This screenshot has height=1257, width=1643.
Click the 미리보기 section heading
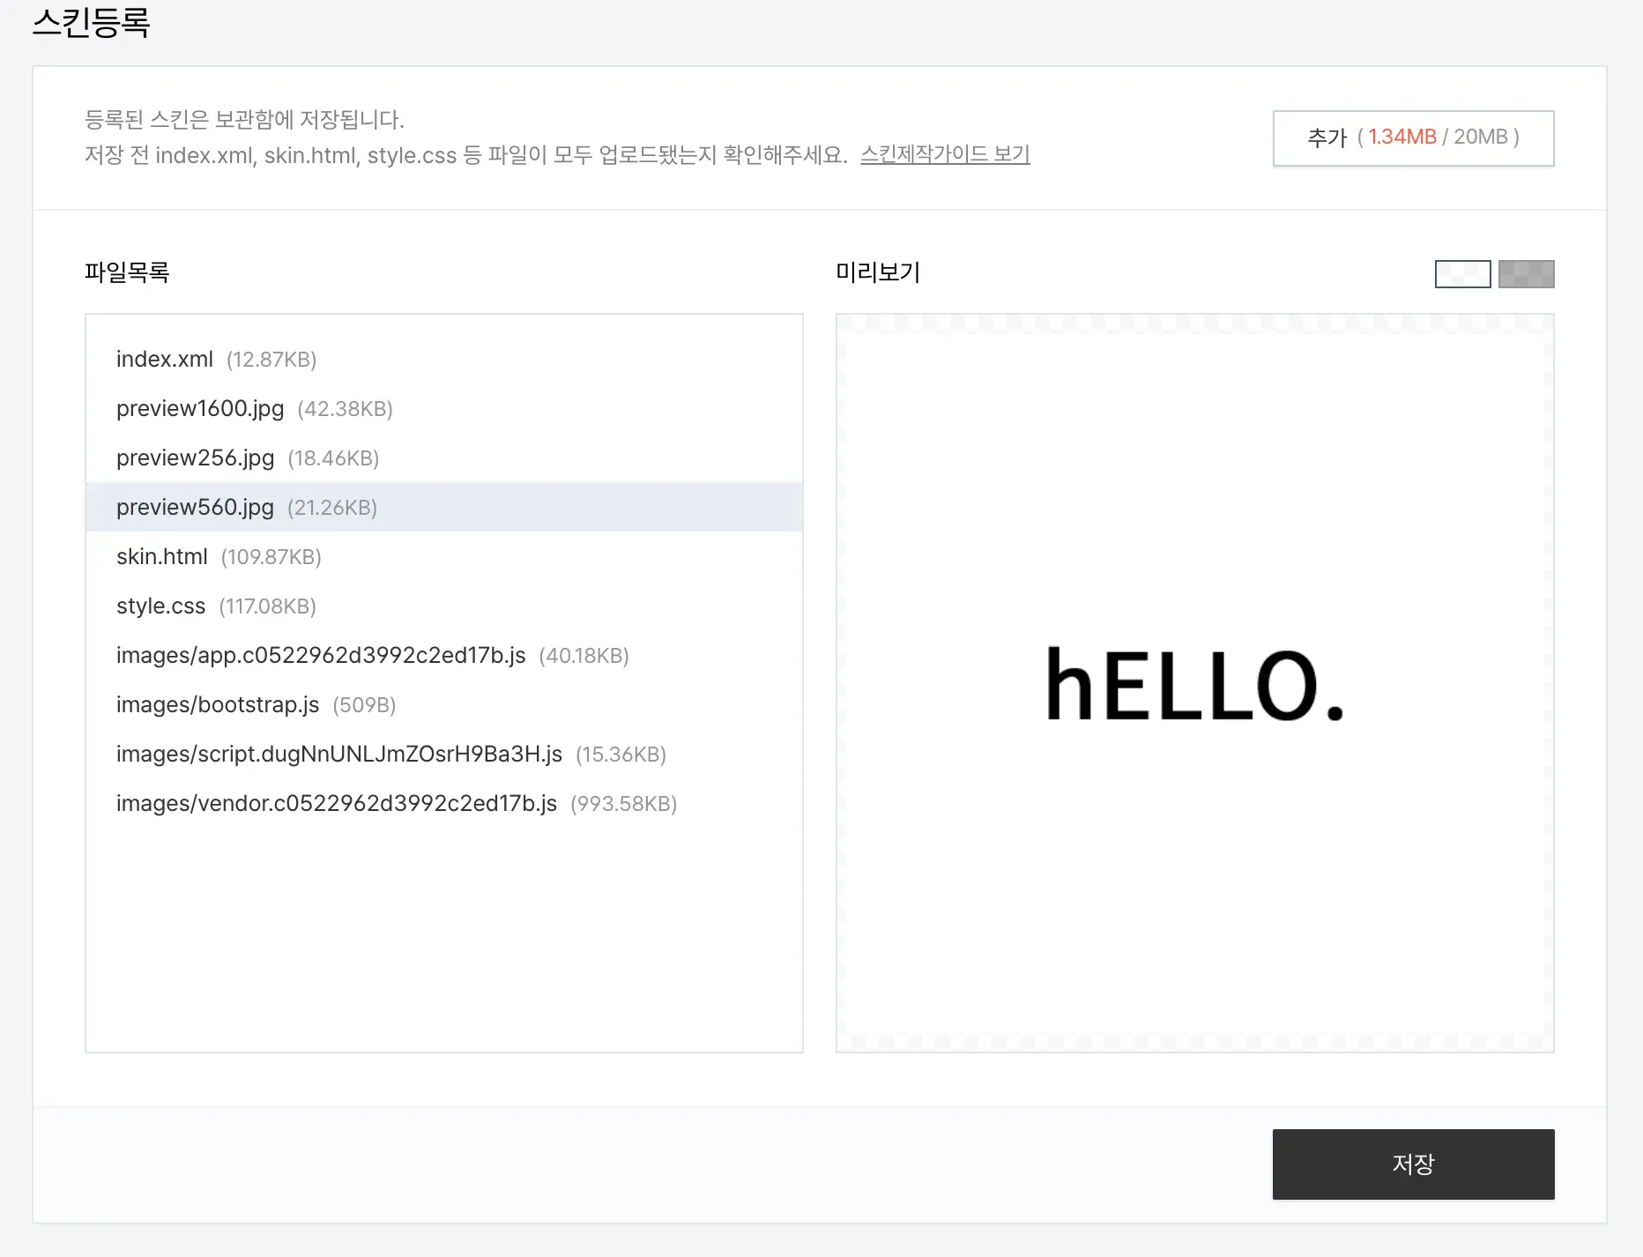coord(877,272)
